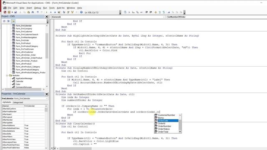Run Sub with the play icon
The height and width of the screenshot is (150, 267).
pyautogui.click(x=46, y=12)
